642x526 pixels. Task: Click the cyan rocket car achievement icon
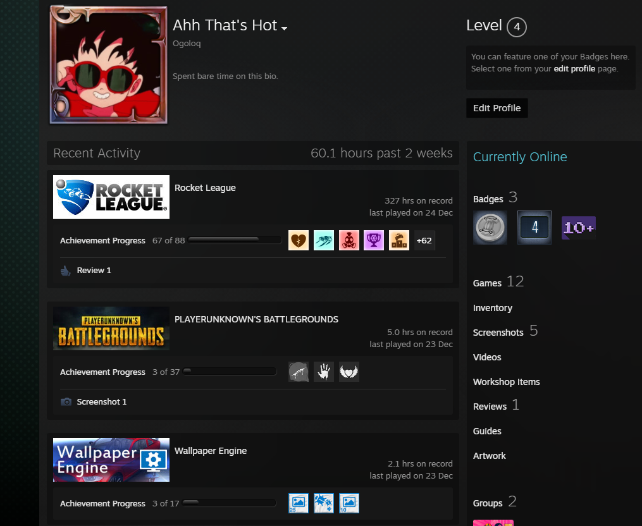tap(324, 240)
